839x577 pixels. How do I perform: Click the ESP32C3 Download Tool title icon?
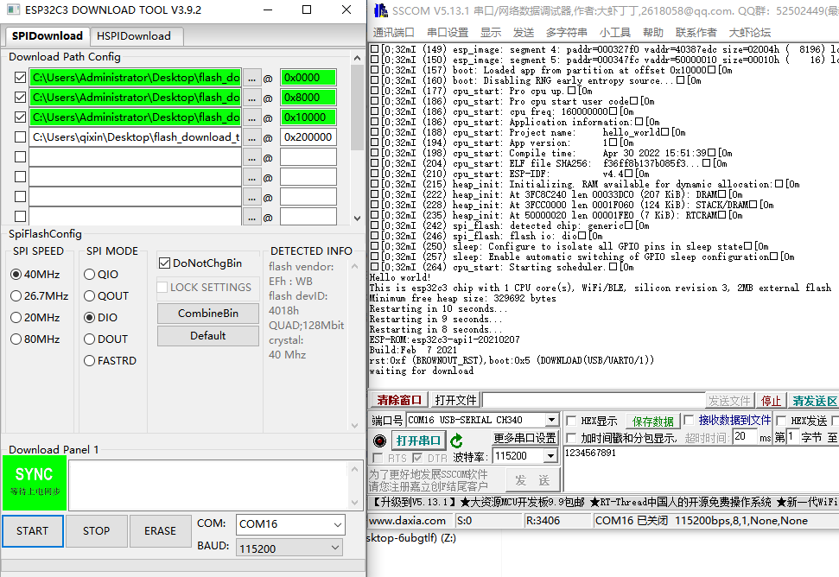tap(13, 10)
